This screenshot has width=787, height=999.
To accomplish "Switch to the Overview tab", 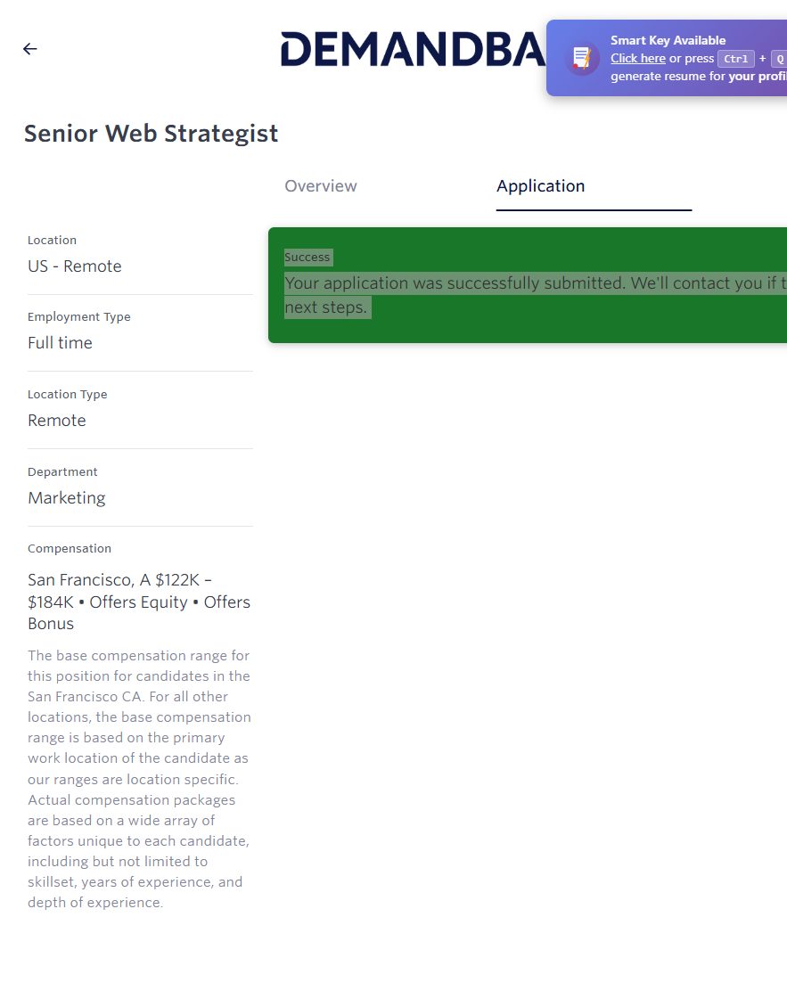I will click(321, 186).
